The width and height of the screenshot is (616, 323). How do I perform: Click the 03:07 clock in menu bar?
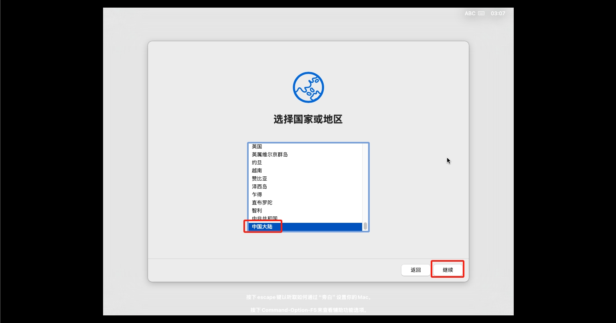(498, 13)
